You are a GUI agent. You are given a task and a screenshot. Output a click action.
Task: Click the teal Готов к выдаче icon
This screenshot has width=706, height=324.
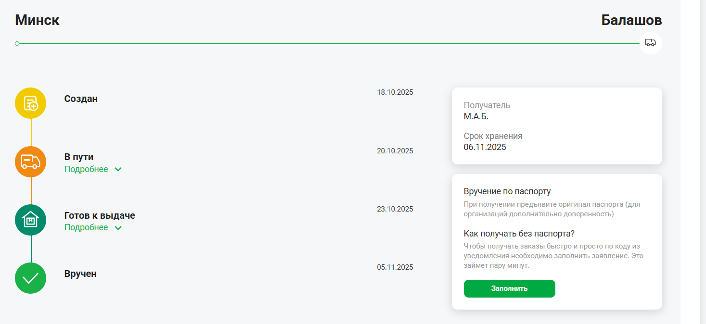pos(31,220)
